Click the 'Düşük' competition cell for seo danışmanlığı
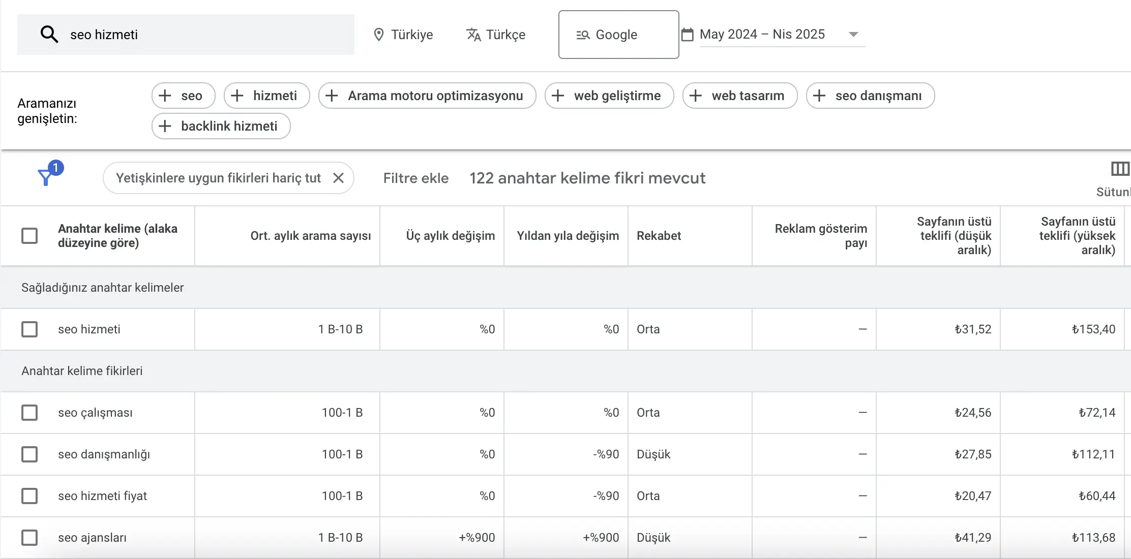 (x=653, y=454)
